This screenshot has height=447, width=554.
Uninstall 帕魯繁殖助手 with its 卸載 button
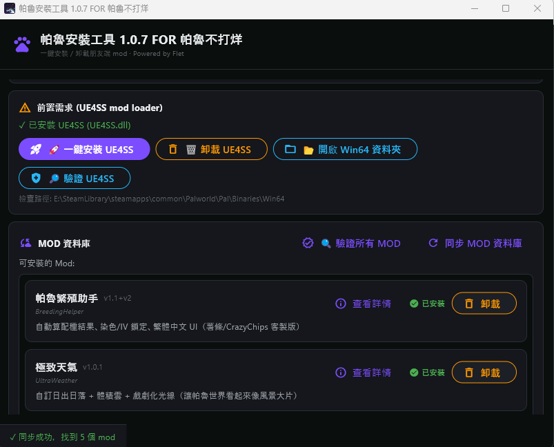point(484,304)
